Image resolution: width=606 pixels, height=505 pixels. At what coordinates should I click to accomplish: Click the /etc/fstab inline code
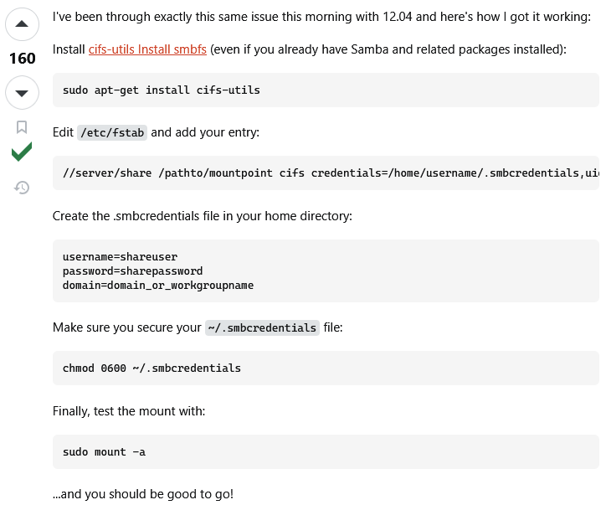(112, 132)
